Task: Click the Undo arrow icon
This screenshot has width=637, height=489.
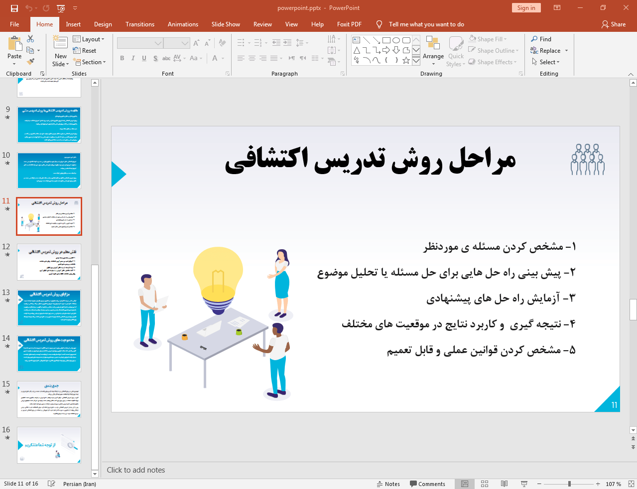Action: [29, 8]
